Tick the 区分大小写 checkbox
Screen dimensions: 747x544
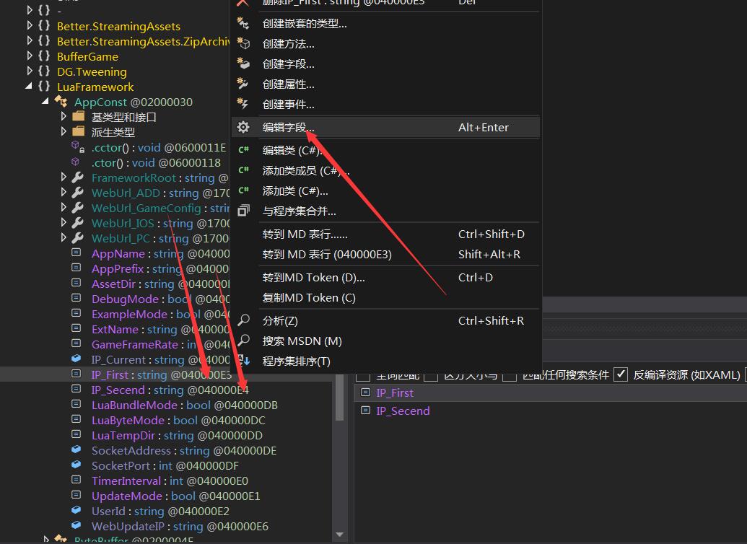click(x=431, y=374)
